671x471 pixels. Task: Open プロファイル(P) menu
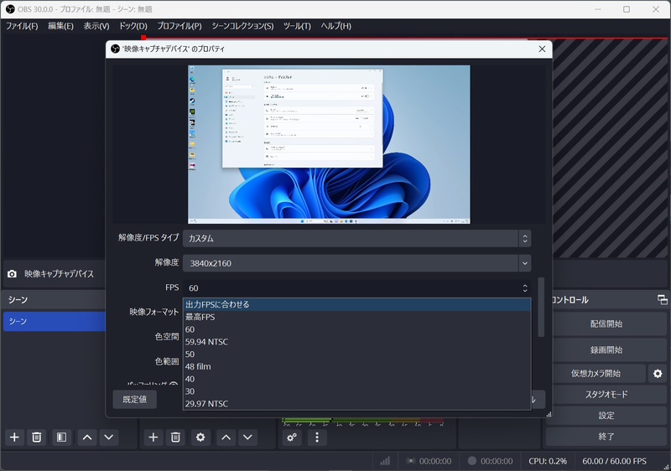[179, 26]
